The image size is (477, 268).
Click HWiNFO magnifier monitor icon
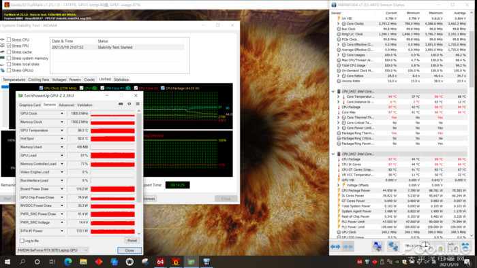tap(378, 246)
